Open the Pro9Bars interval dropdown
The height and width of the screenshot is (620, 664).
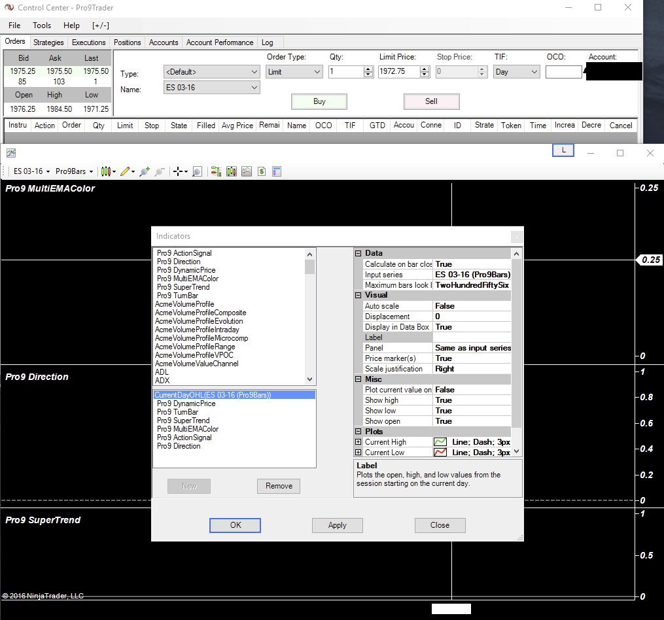74,171
